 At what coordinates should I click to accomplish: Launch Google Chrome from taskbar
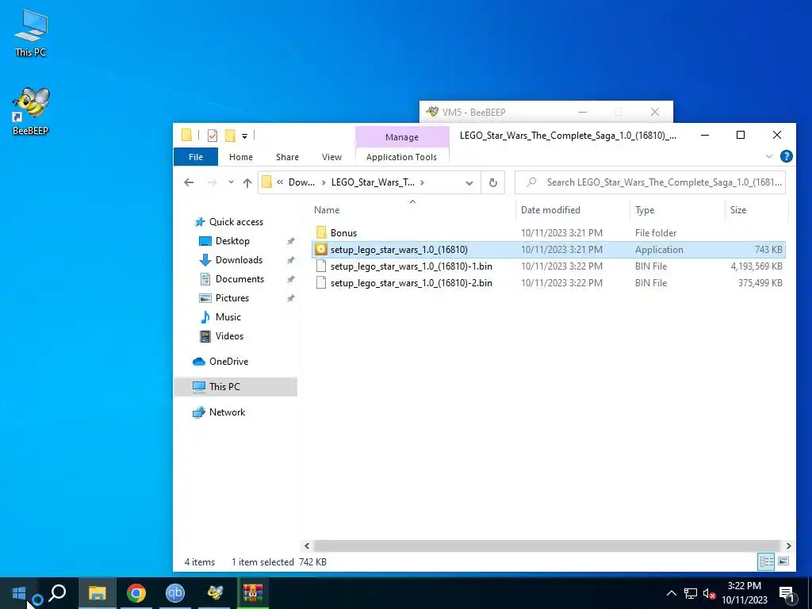coord(136,593)
